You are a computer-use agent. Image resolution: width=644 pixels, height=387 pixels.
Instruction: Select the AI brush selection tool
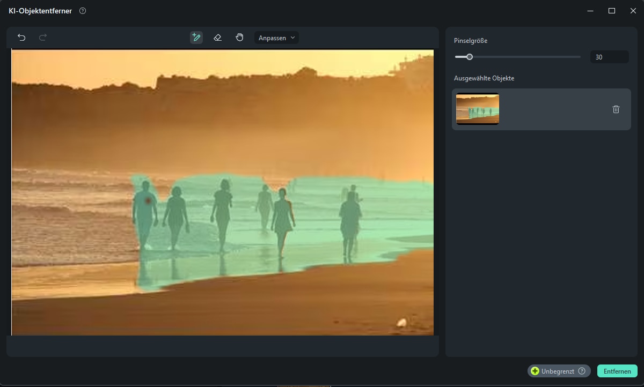(x=196, y=38)
